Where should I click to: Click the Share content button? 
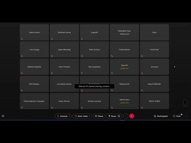(x=99, y=116)
